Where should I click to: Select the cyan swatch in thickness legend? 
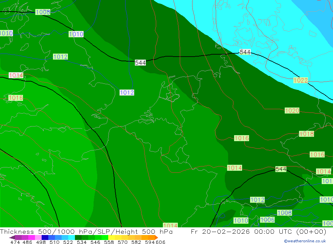click(x=72, y=237)
